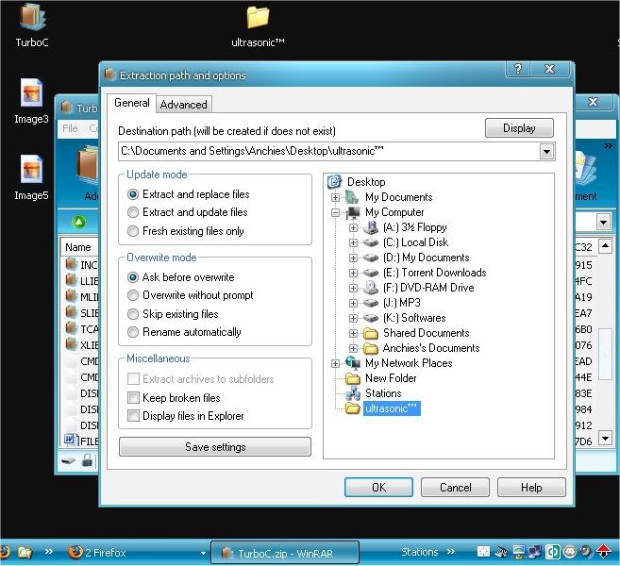Click the Cancel button

pyautogui.click(x=455, y=488)
